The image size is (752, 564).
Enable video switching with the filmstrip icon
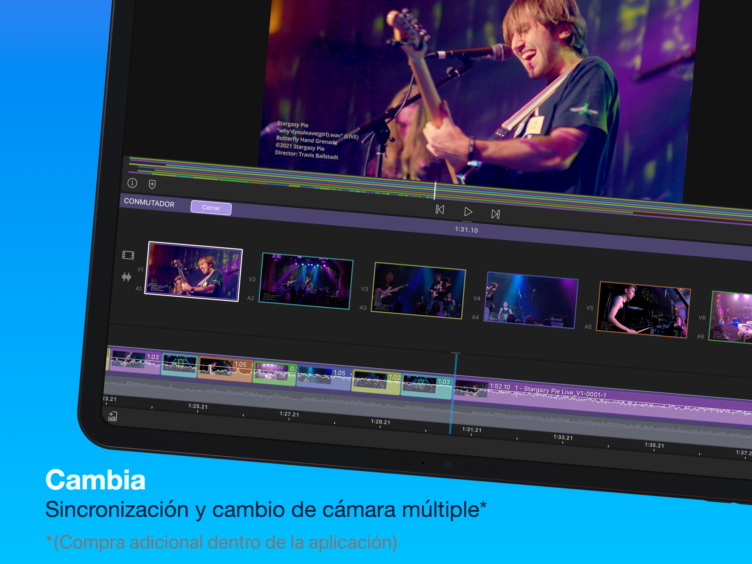(x=128, y=255)
